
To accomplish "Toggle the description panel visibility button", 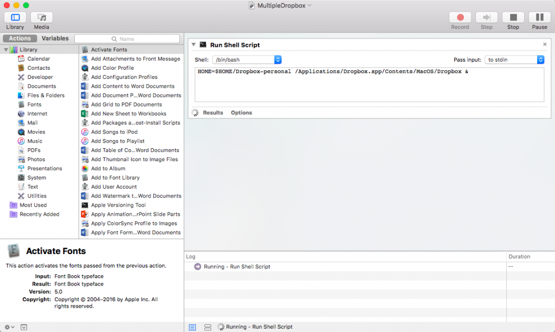I will click(24, 328).
